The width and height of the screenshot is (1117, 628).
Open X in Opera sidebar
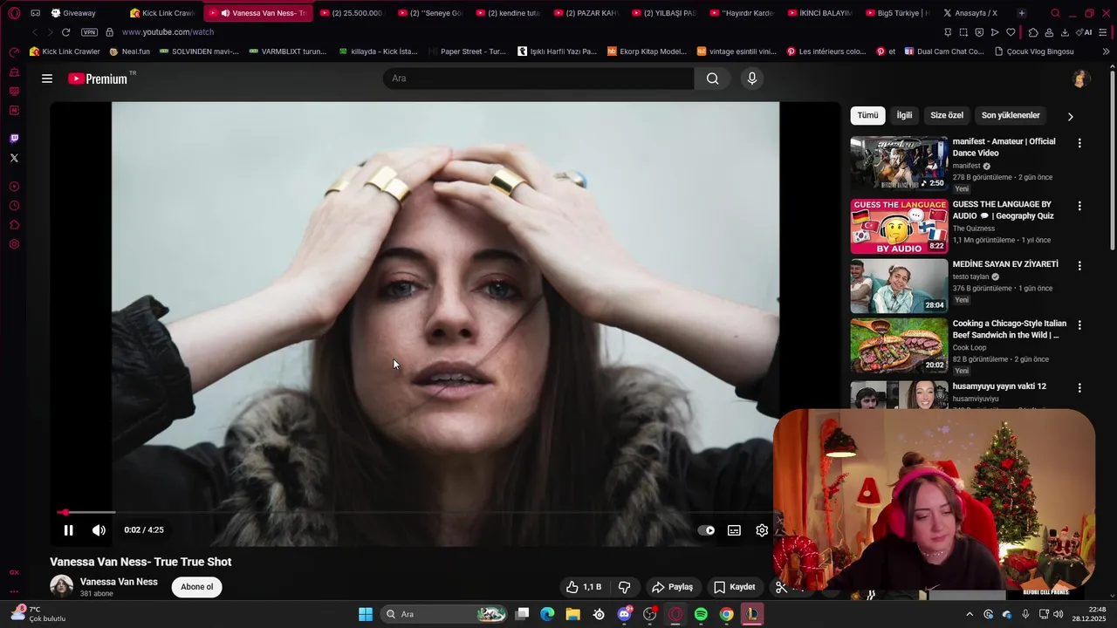pos(14,158)
